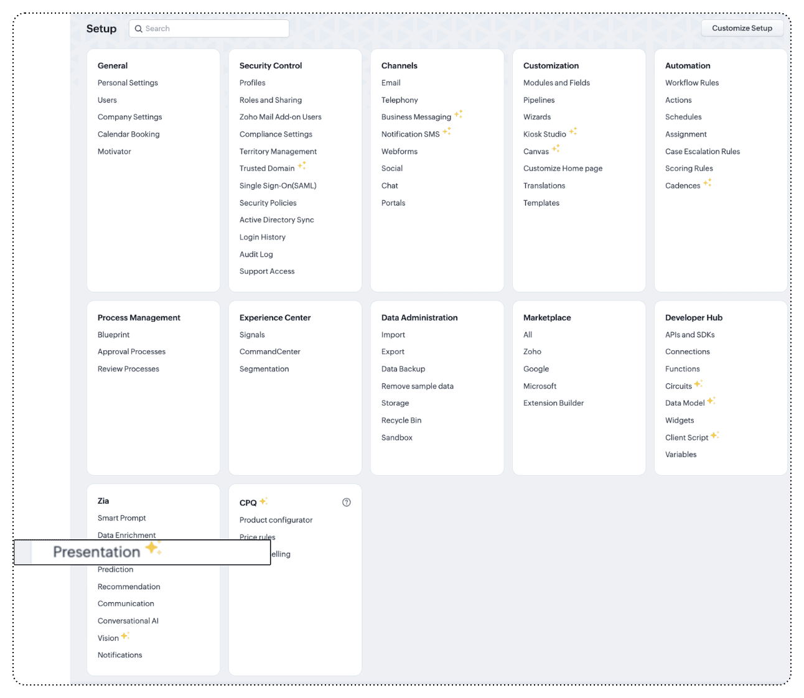The width and height of the screenshot is (804, 698).
Task: Go to Personal Settings in General
Action: click(128, 83)
